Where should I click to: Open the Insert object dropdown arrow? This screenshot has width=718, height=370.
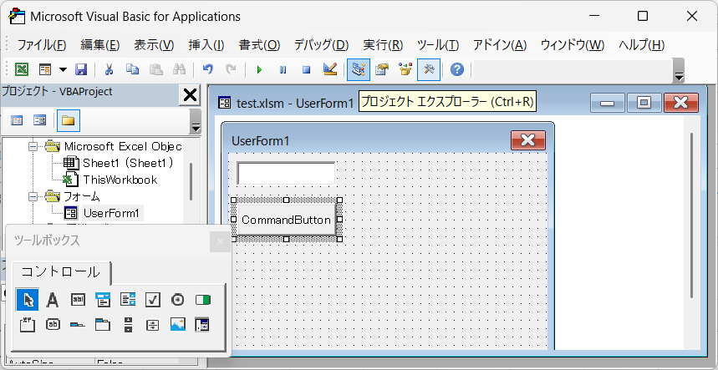63,69
